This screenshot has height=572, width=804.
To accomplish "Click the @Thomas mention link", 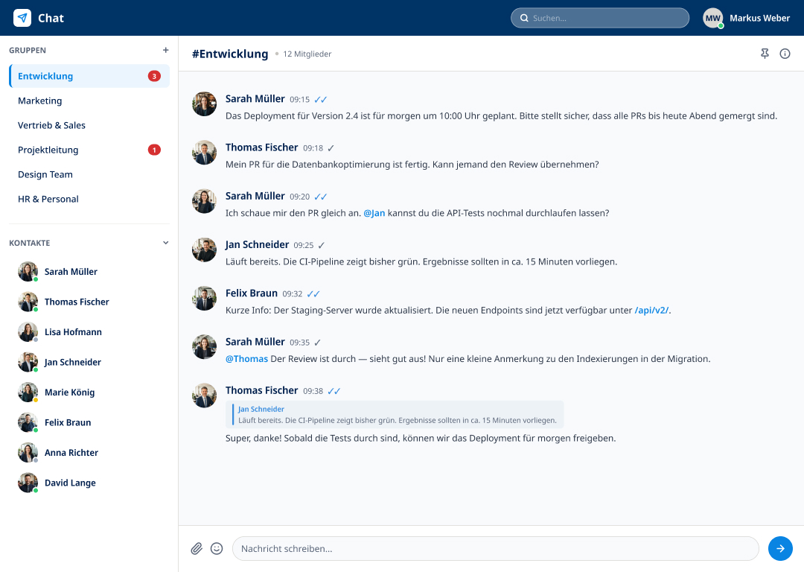I will tap(246, 358).
